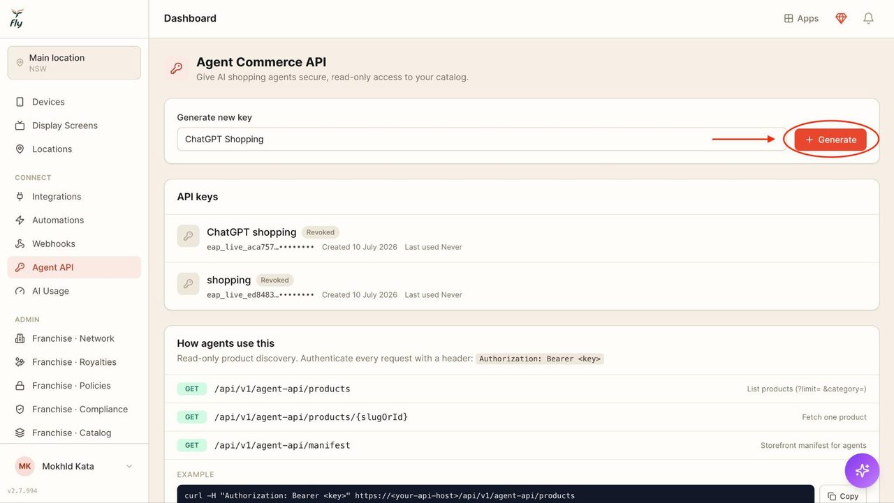Click the Authorization: Bearer <key> code snippet
This screenshot has width=894, height=503.
click(540, 359)
